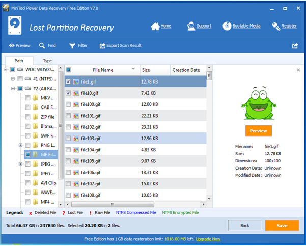Screen dimensions: 306x246
Task: Click the Register key icon
Action: (x=276, y=26)
